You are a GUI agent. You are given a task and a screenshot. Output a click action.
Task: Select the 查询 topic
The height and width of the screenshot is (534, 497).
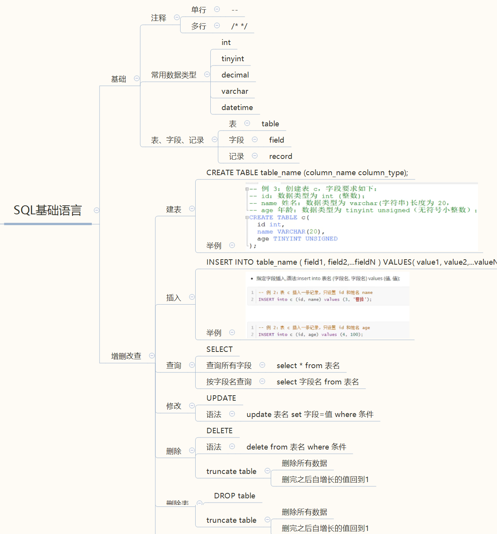tap(174, 365)
